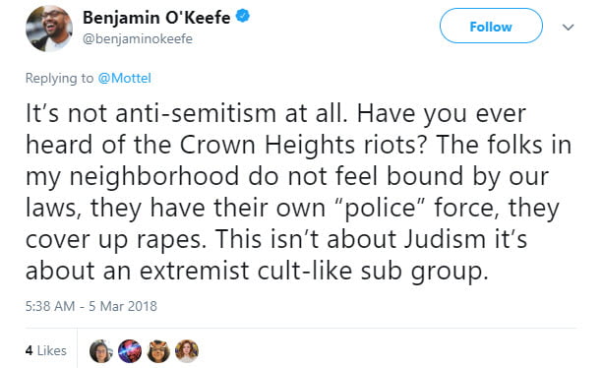
Task: Open Benjamin O'Keefe's profile avatar photo
Action: point(49,29)
